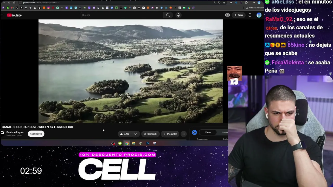Open the YouTube guide hamburger menu
This screenshot has width=333, height=187.
(2, 15)
